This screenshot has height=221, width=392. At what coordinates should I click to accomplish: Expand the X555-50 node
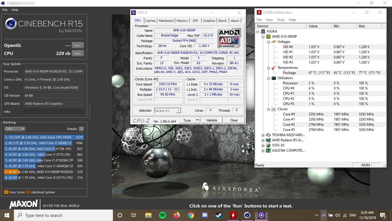click(263, 145)
